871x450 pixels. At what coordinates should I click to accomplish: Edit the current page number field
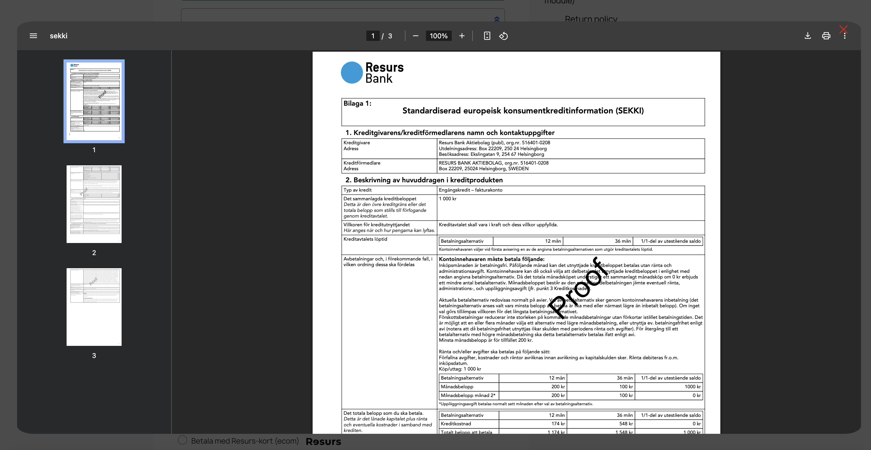(x=373, y=36)
